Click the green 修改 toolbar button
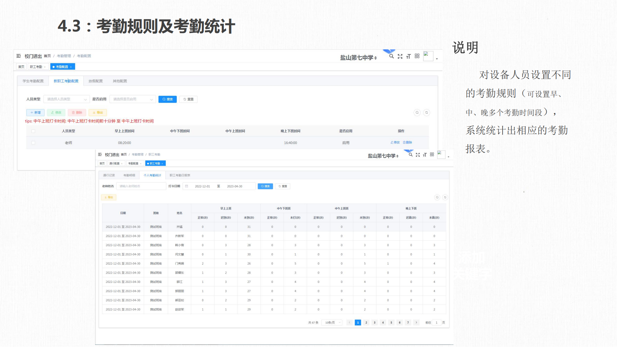Image resolution: width=617 pixels, height=347 pixels. 56,113
